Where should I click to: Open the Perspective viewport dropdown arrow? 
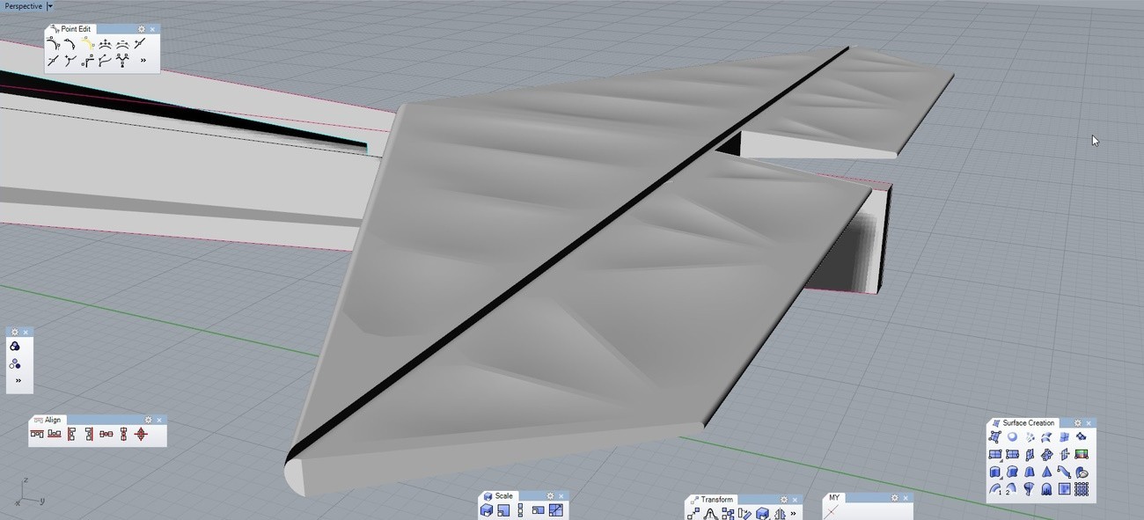coord(50,6)
